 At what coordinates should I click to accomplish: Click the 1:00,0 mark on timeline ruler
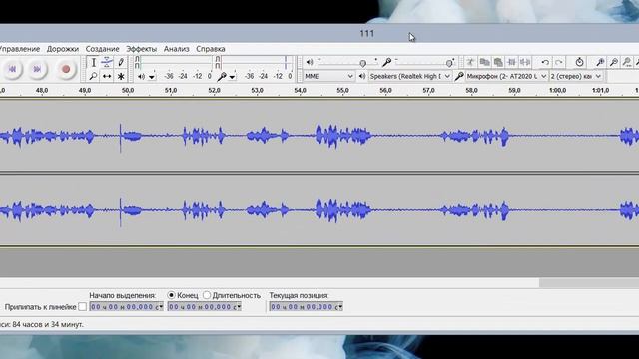557,91
